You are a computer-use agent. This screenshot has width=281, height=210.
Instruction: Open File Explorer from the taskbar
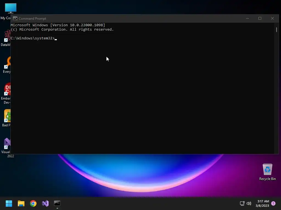[21, 203]
